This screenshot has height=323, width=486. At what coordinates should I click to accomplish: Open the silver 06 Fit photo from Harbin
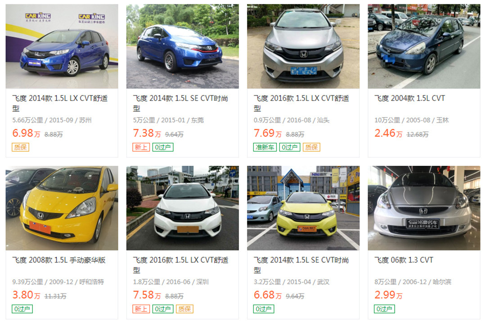424,208
